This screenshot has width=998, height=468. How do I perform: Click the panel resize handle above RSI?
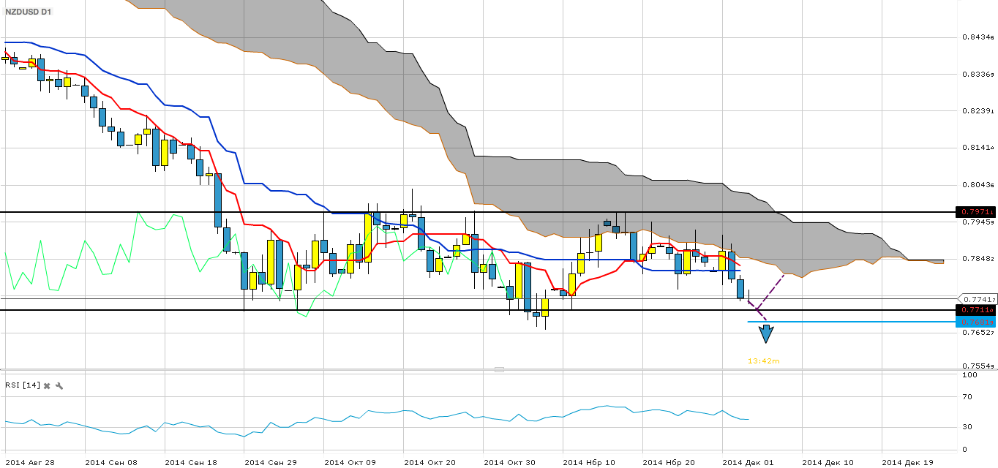coord(499,369)
